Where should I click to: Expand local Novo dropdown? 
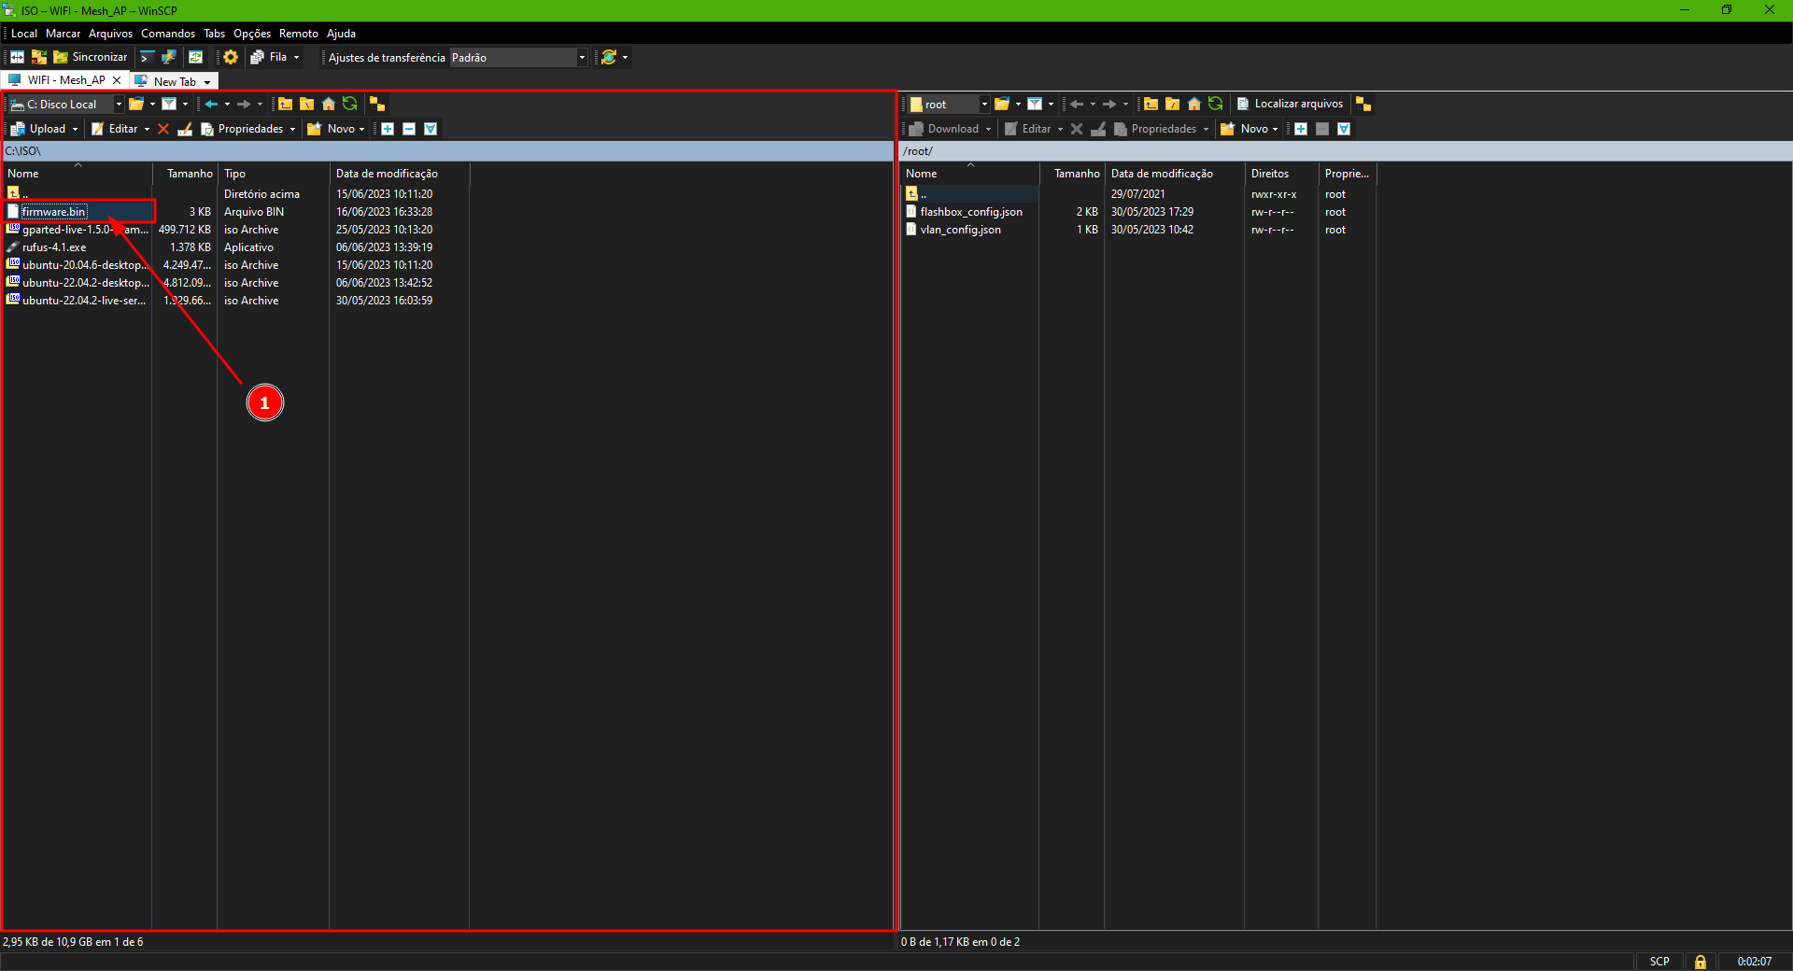click(361, 129)
